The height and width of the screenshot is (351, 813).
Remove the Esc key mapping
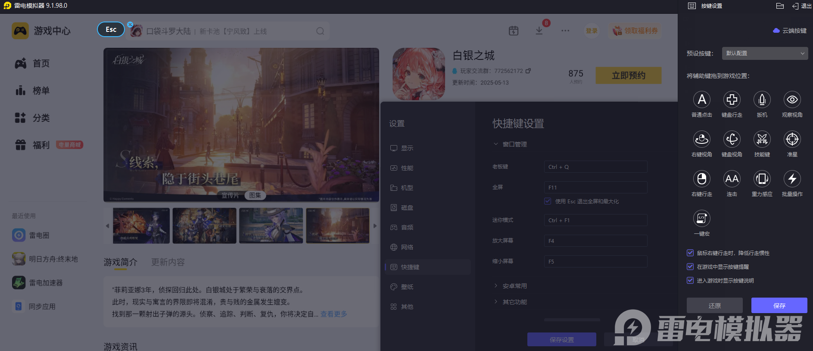pyautogui.click(x=130, y=25)
